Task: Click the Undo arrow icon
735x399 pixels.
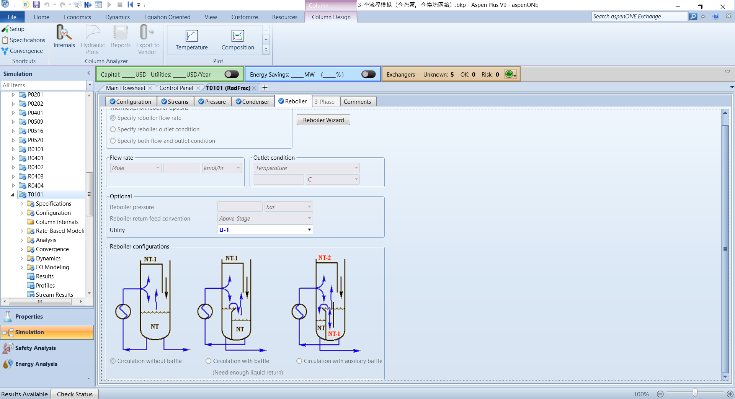Action: (x=47, y=5)
